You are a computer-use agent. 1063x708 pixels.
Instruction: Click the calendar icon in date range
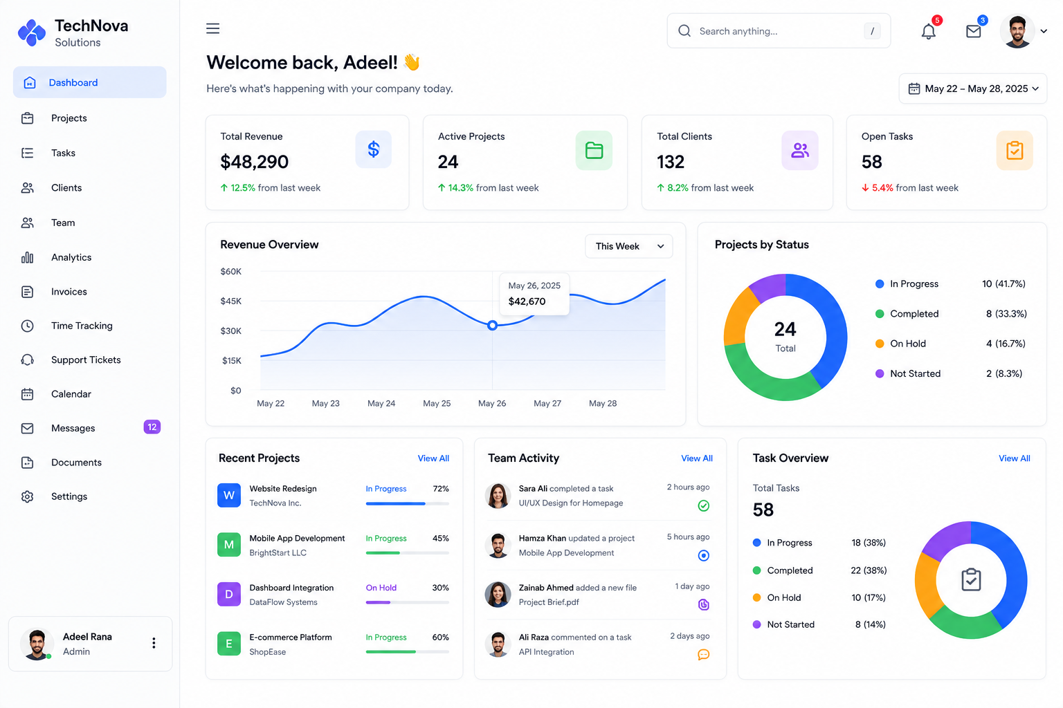[x=914, y=88]
